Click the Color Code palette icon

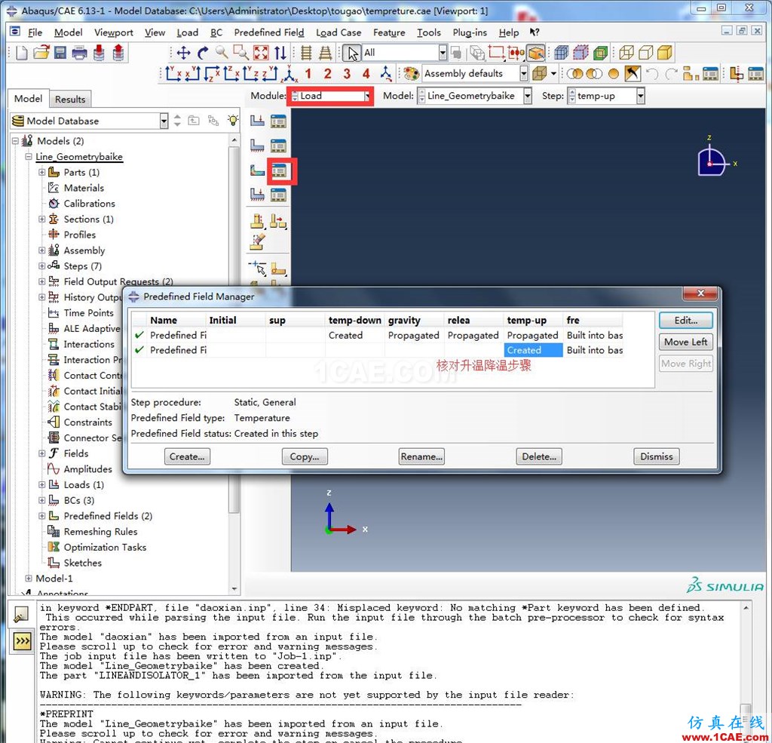(411, 74)
